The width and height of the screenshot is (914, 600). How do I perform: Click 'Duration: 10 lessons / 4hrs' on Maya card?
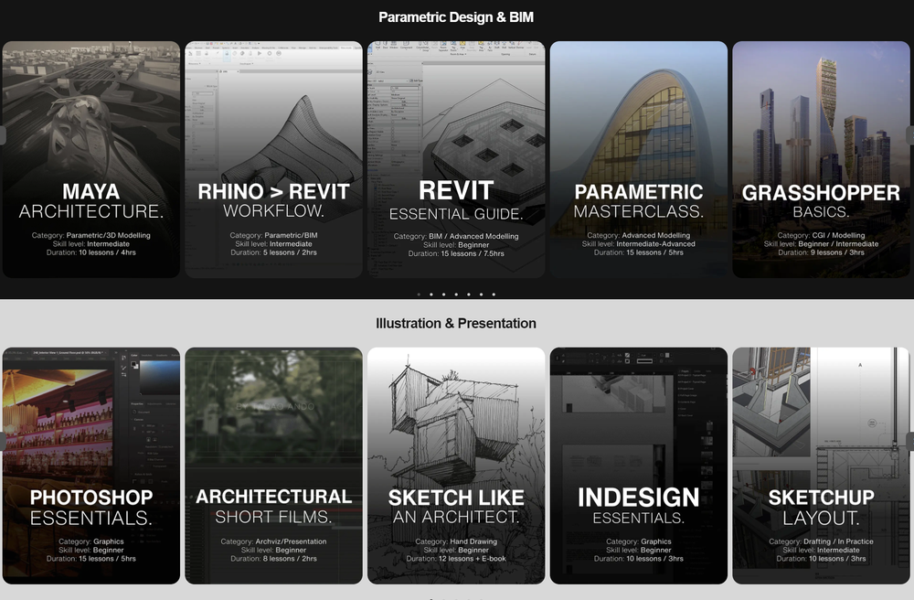click(90, 252)
